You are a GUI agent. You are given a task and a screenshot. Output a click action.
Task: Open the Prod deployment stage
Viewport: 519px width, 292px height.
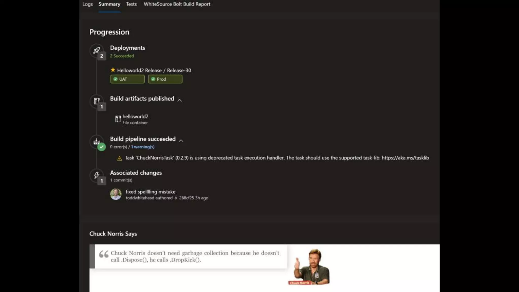coord(165,79)
